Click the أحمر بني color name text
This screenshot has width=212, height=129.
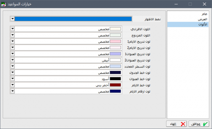tap(102, 85)
